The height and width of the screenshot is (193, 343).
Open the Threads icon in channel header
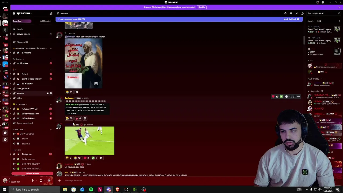pos(285,13)
